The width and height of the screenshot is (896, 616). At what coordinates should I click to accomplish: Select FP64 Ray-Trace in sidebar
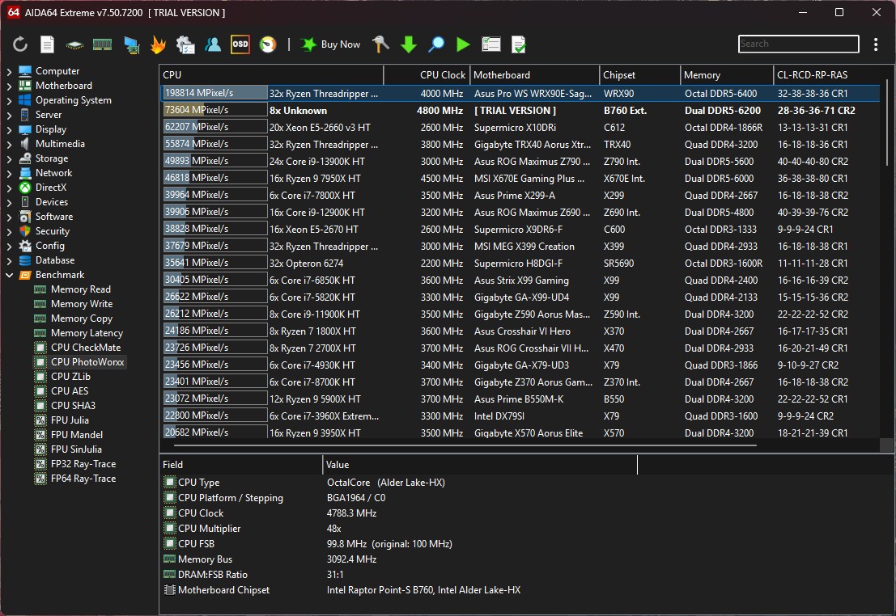83,479
